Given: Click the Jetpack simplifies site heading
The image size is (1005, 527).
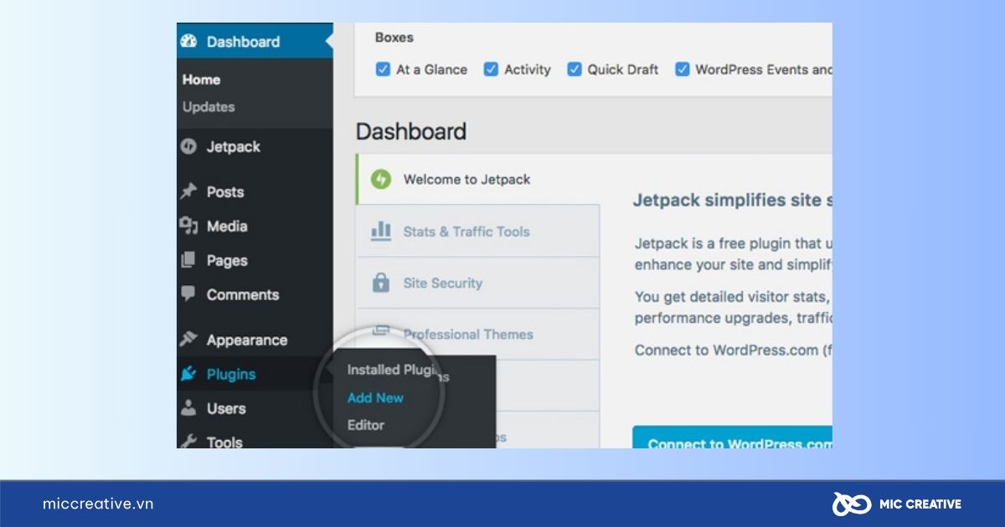Looking at the screenshot, I should coord(733,200).
